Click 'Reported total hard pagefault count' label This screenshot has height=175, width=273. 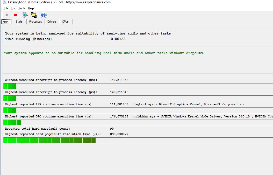tap(38, 129)
